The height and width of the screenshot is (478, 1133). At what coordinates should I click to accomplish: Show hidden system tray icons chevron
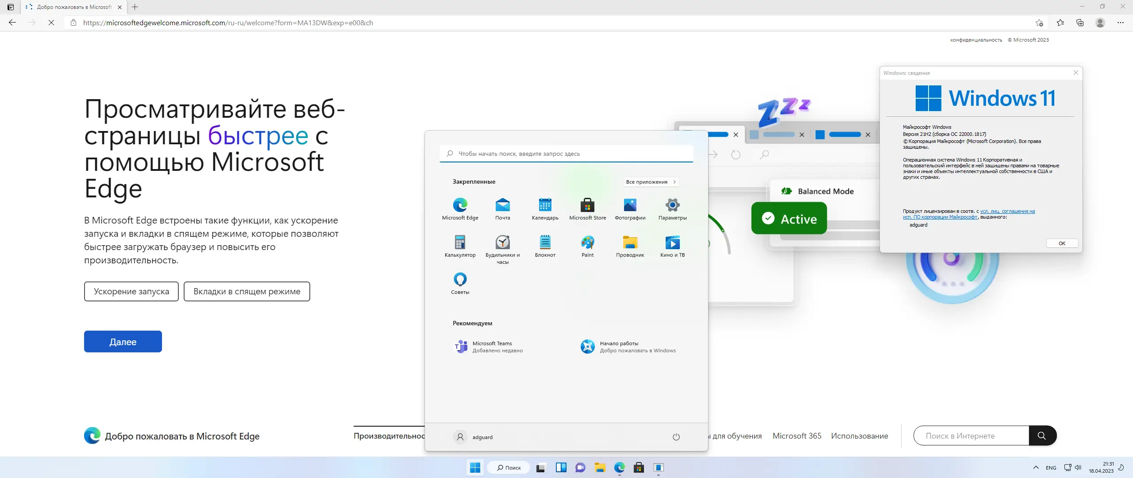(1036, 467)
